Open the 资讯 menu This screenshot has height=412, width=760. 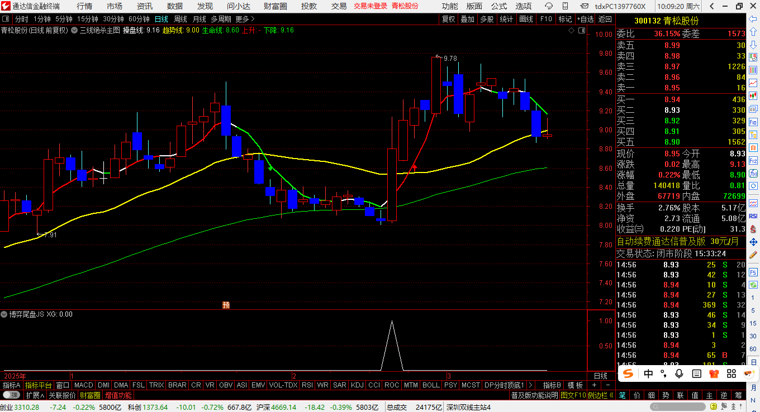[145, 6]
